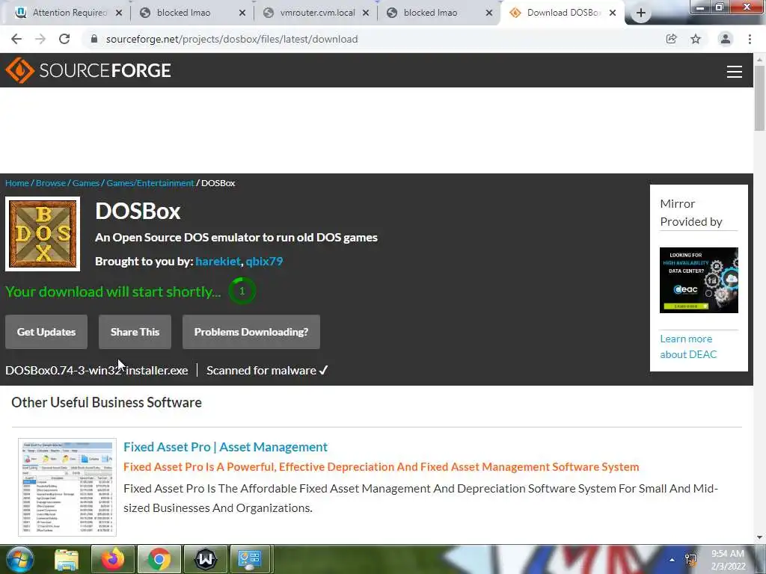This screenshot has width=766, height=574.
Task: Click the orange Fixed Asset Pro tagline
Action: (381, 466)
